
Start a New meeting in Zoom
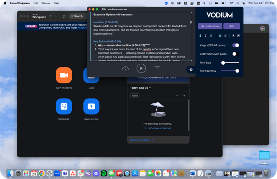[x=64, y=75]
